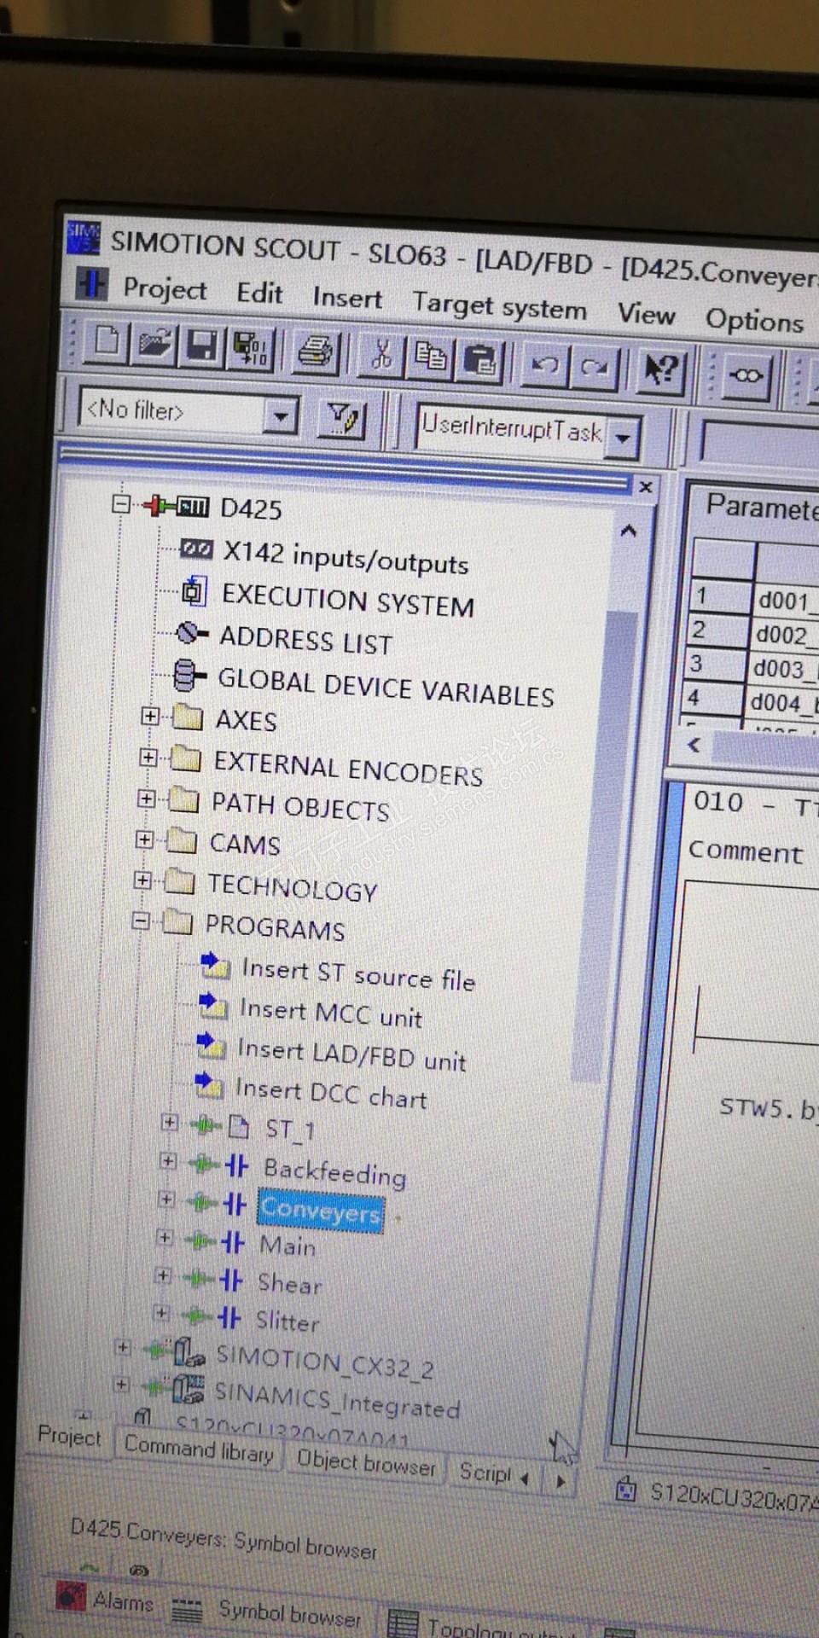This screenshot has height=1638, width=819.
Task: Expand the Main program node
Action: (x=165, y=1238)
